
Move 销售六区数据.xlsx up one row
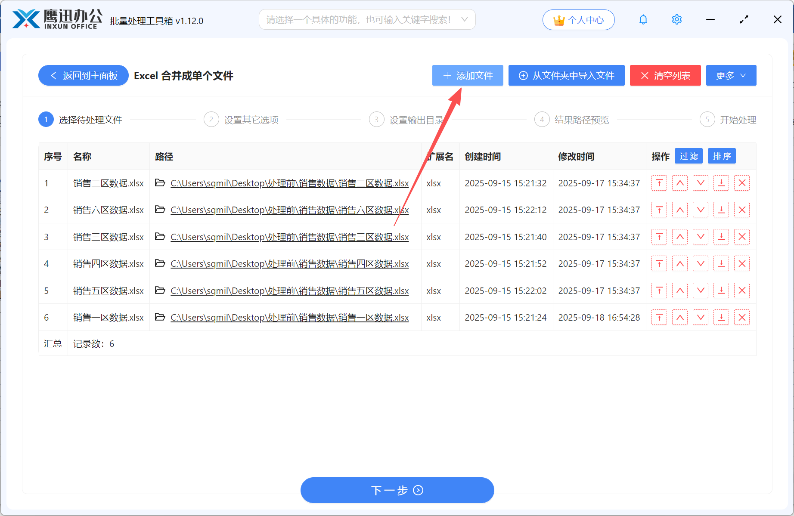click(680, 210)
